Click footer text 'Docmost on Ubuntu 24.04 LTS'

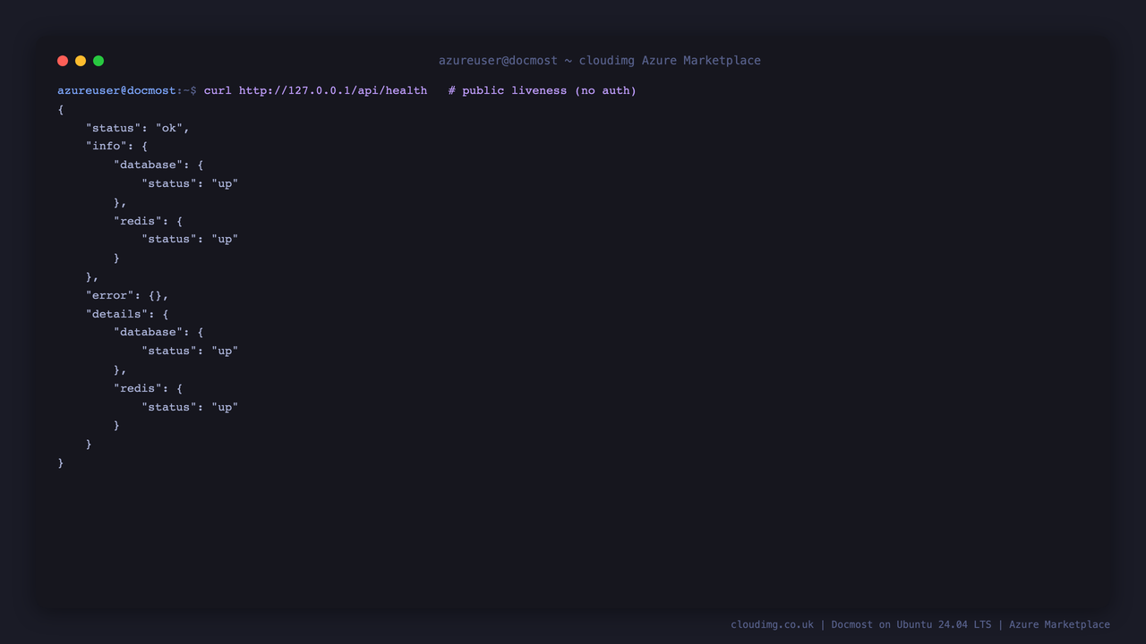(x=911, y=624)
